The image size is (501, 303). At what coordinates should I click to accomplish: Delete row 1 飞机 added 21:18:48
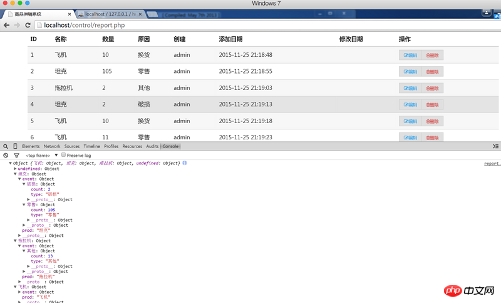[432, 55]
